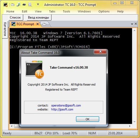
Task: Close the About Take Command dialog
Action: click(100, 51)
